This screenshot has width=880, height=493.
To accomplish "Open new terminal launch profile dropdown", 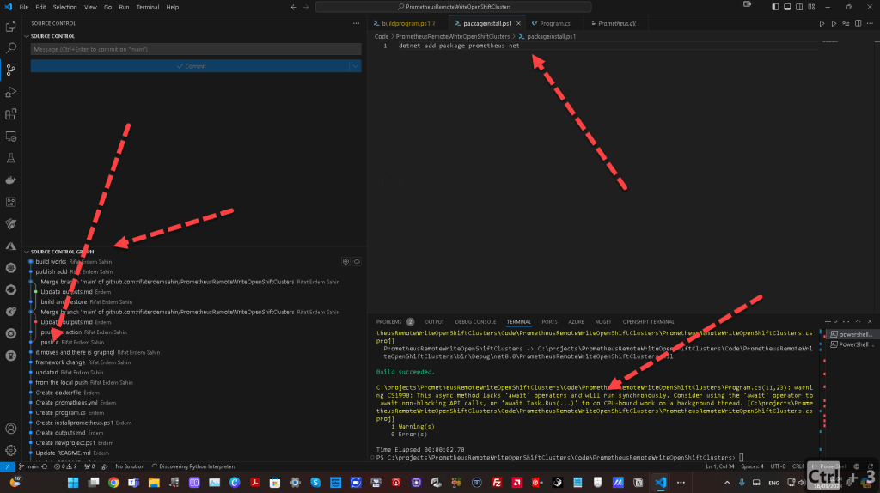I will coord(835,322).
